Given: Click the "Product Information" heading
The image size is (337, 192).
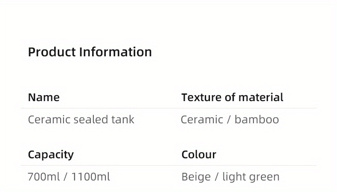Looking at the screenshot, I should pyautogui.click(x=90, y=52).
